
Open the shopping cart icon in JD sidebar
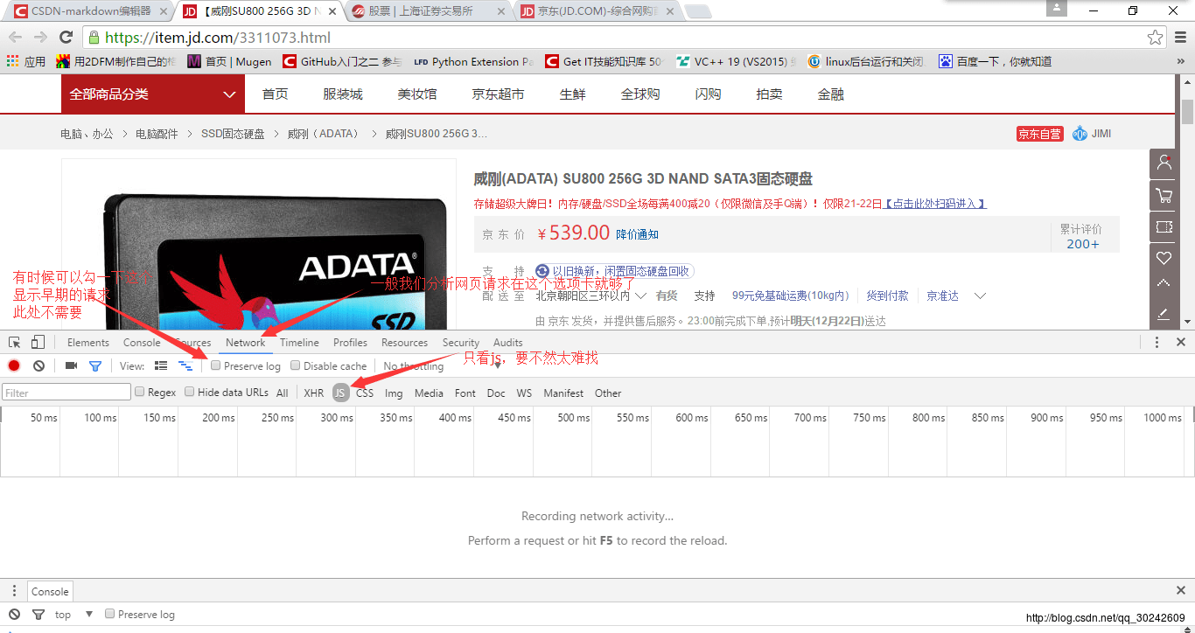click(x=1164, y=195)
